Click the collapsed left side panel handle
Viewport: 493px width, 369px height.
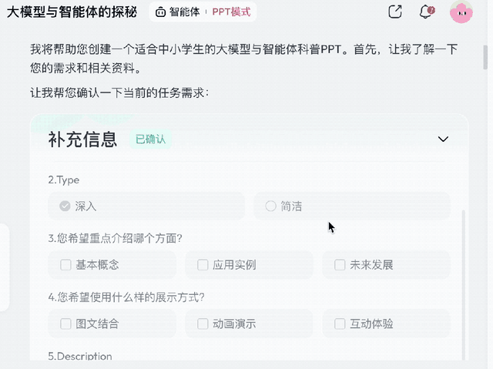(4, 267)
